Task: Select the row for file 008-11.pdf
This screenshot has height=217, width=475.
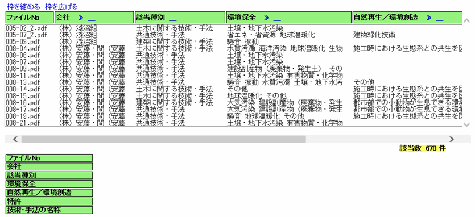Action: [234, 75]
